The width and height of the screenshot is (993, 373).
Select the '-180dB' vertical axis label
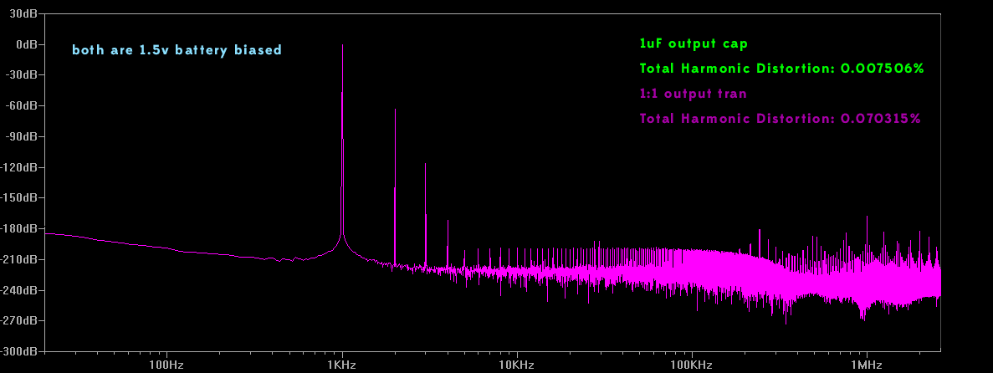tap(19, 228)
